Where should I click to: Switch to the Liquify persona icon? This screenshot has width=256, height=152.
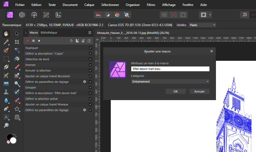[22, 15]
